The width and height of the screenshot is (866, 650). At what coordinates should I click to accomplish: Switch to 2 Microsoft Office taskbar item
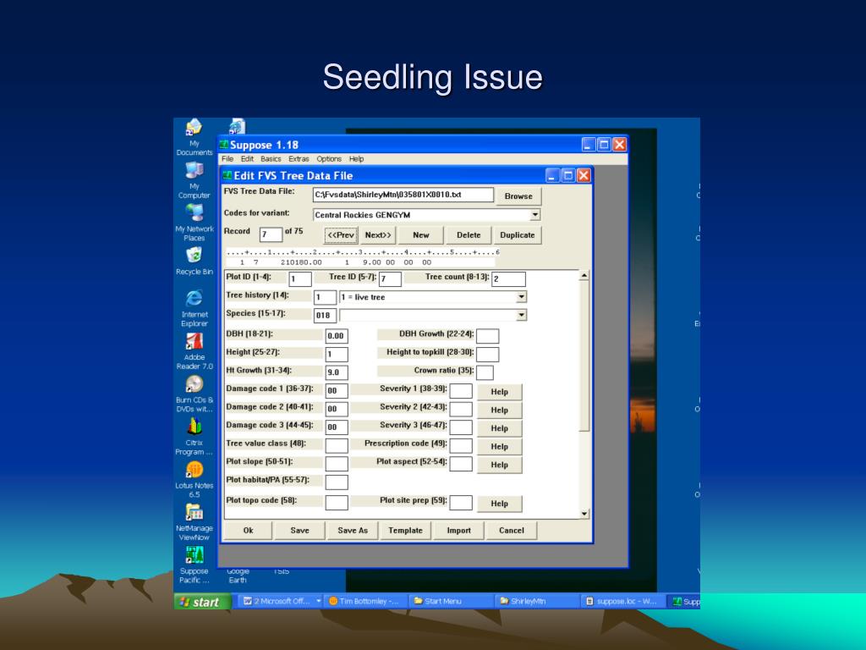pyautogui.click(x=281, y=601)
